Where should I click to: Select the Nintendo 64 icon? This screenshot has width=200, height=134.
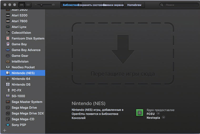(8, 79)
